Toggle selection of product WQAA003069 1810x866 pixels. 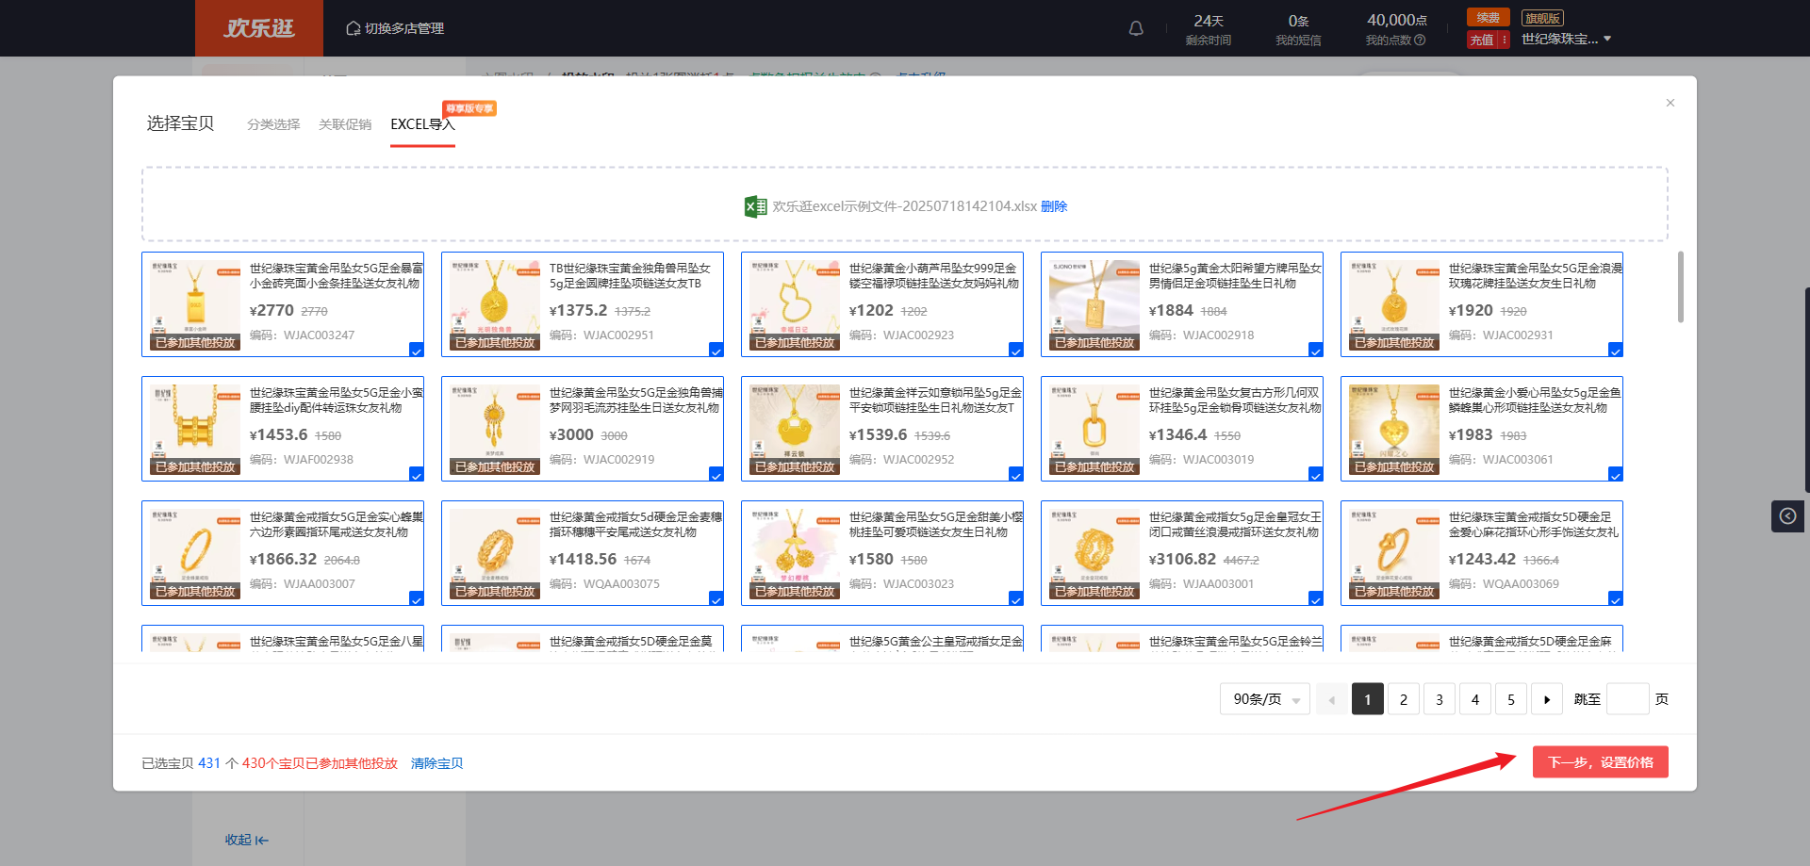coord(1615,598)
